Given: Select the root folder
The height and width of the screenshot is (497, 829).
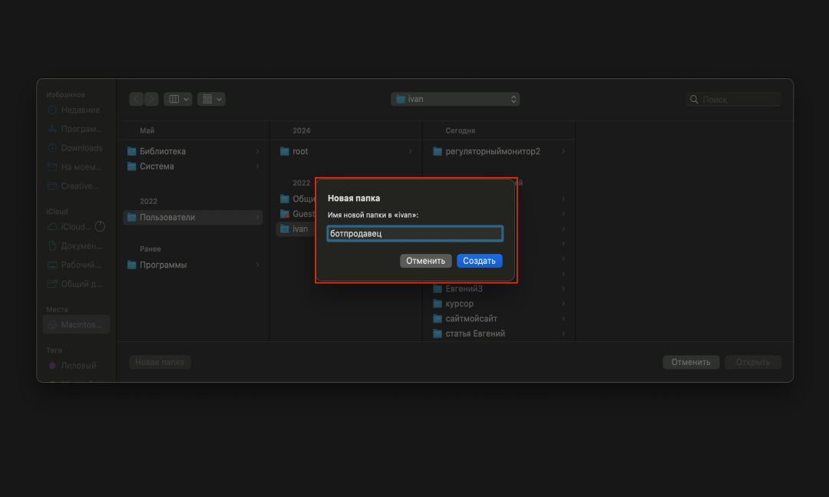Looking at the screenshot, I should (x=300, y=152).
